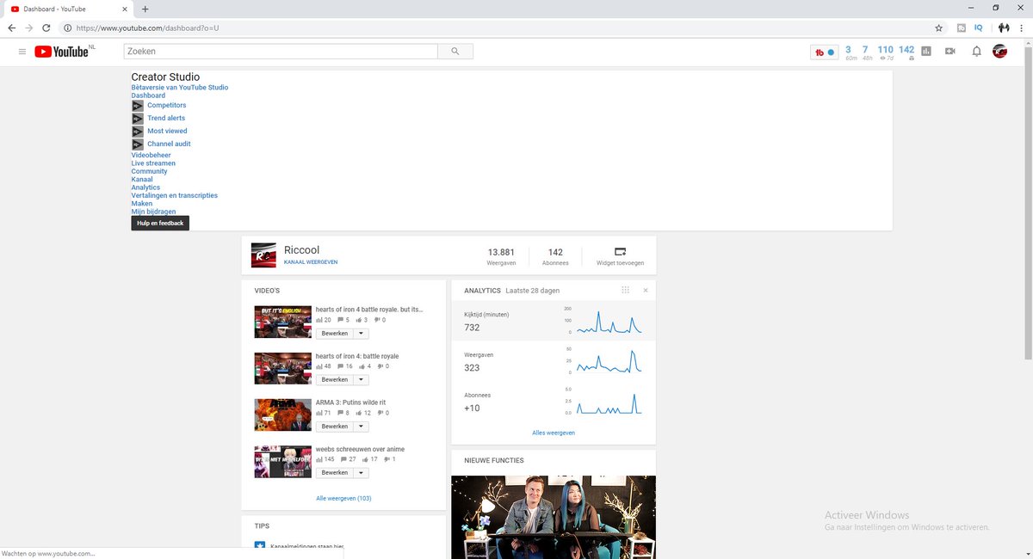Click the search magnifier button

(455, 52)
